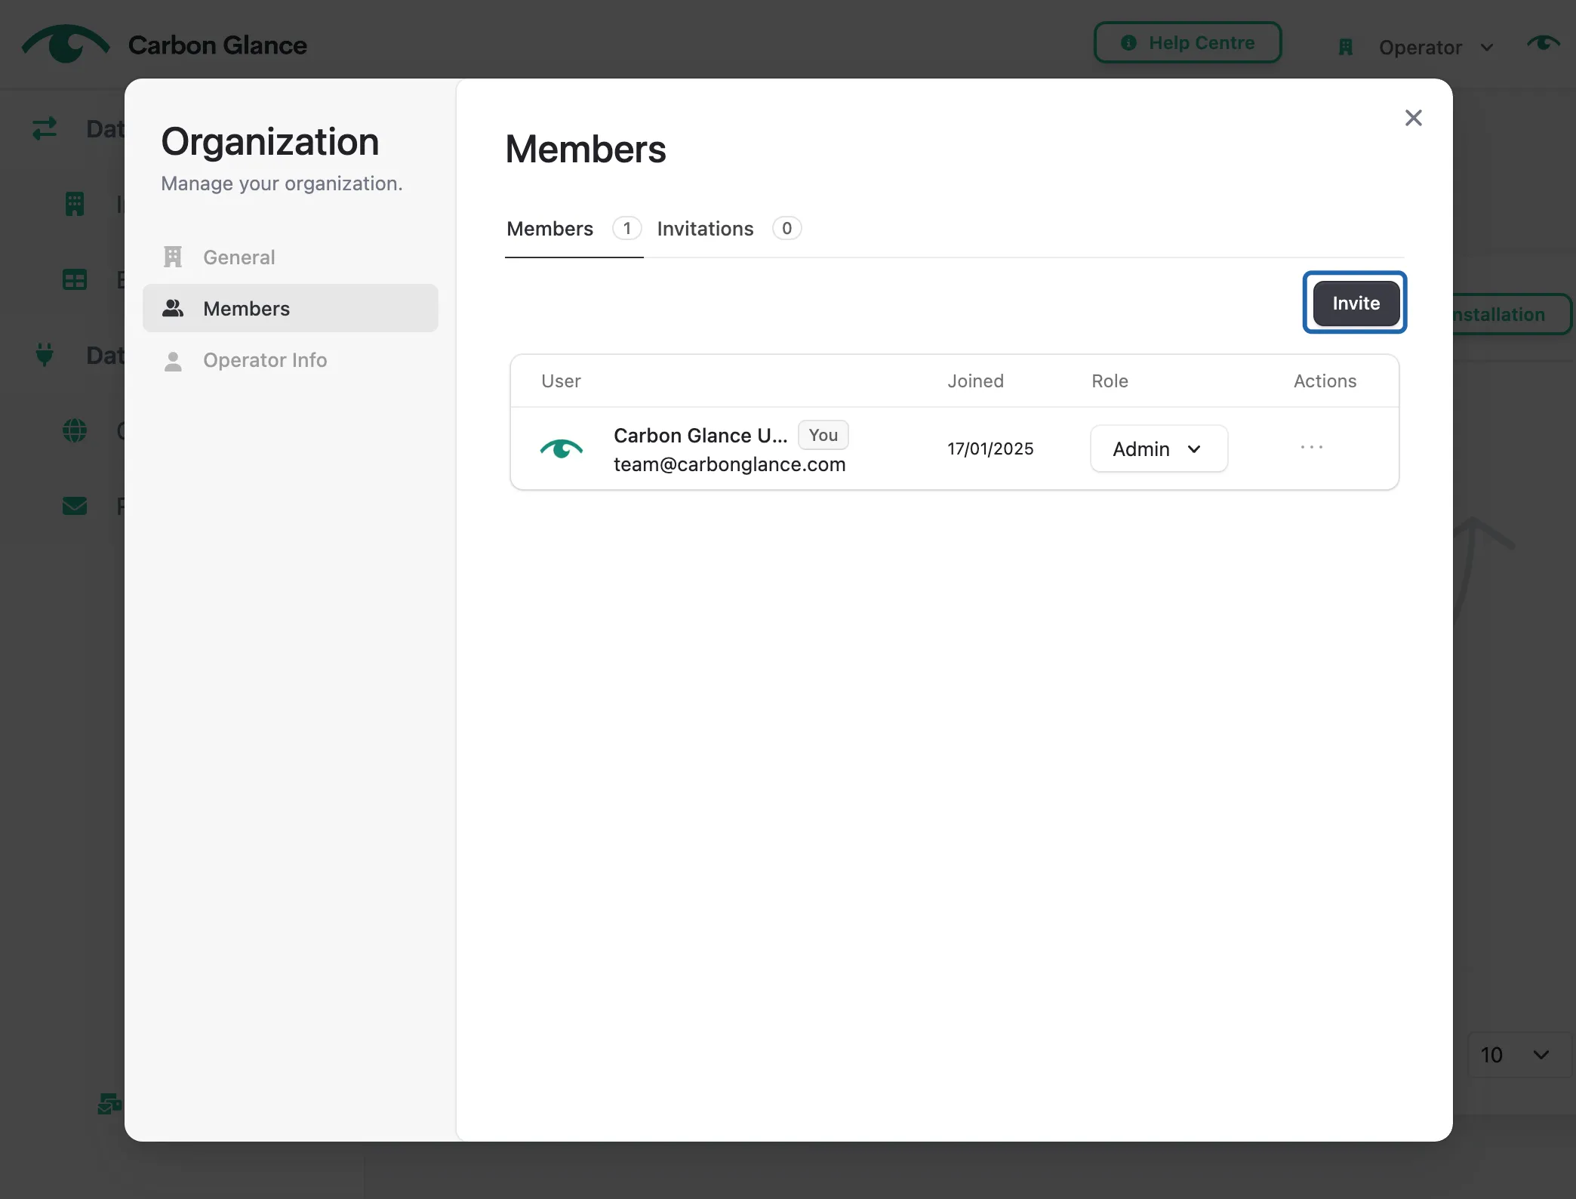Viewport: 1576px width, 1199px height.
Task: Click the green globe sidebar icon
Action: click(75, 430)
